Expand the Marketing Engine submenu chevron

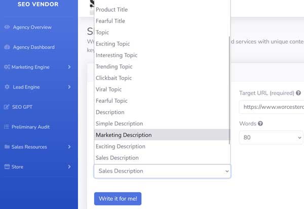(x=69, y=67)
